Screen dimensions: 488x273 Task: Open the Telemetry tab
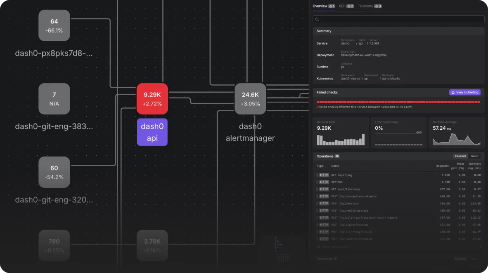[x=370, y=6]
